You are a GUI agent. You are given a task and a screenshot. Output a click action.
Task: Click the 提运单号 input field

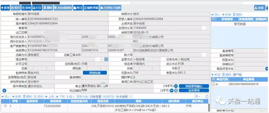pos(64,59)
